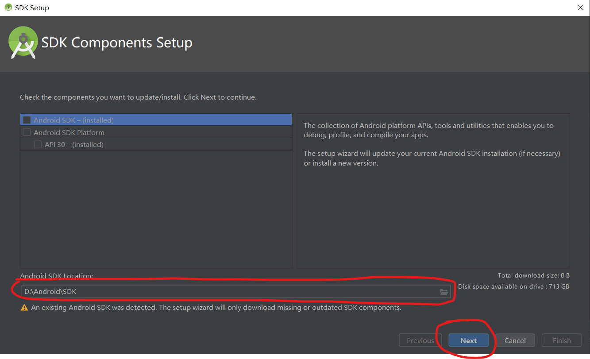Close the SDK Setup window

pos(580,8)
